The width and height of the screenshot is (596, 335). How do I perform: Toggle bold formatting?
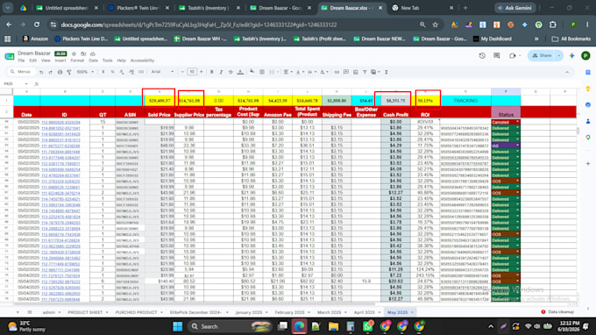(212, 72)
